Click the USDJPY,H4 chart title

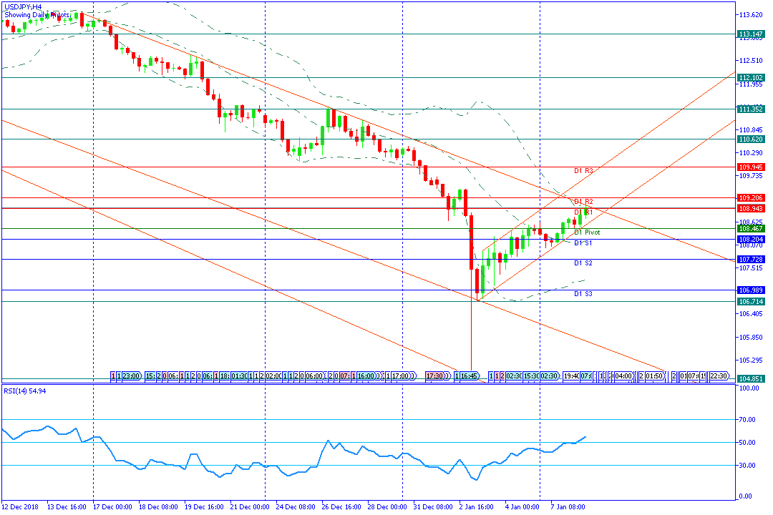coord(23,7)
